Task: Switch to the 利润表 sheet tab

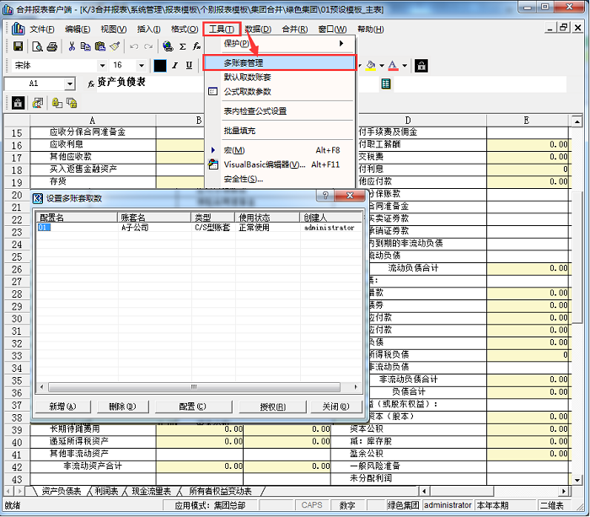Action: (x=105, y=491)
